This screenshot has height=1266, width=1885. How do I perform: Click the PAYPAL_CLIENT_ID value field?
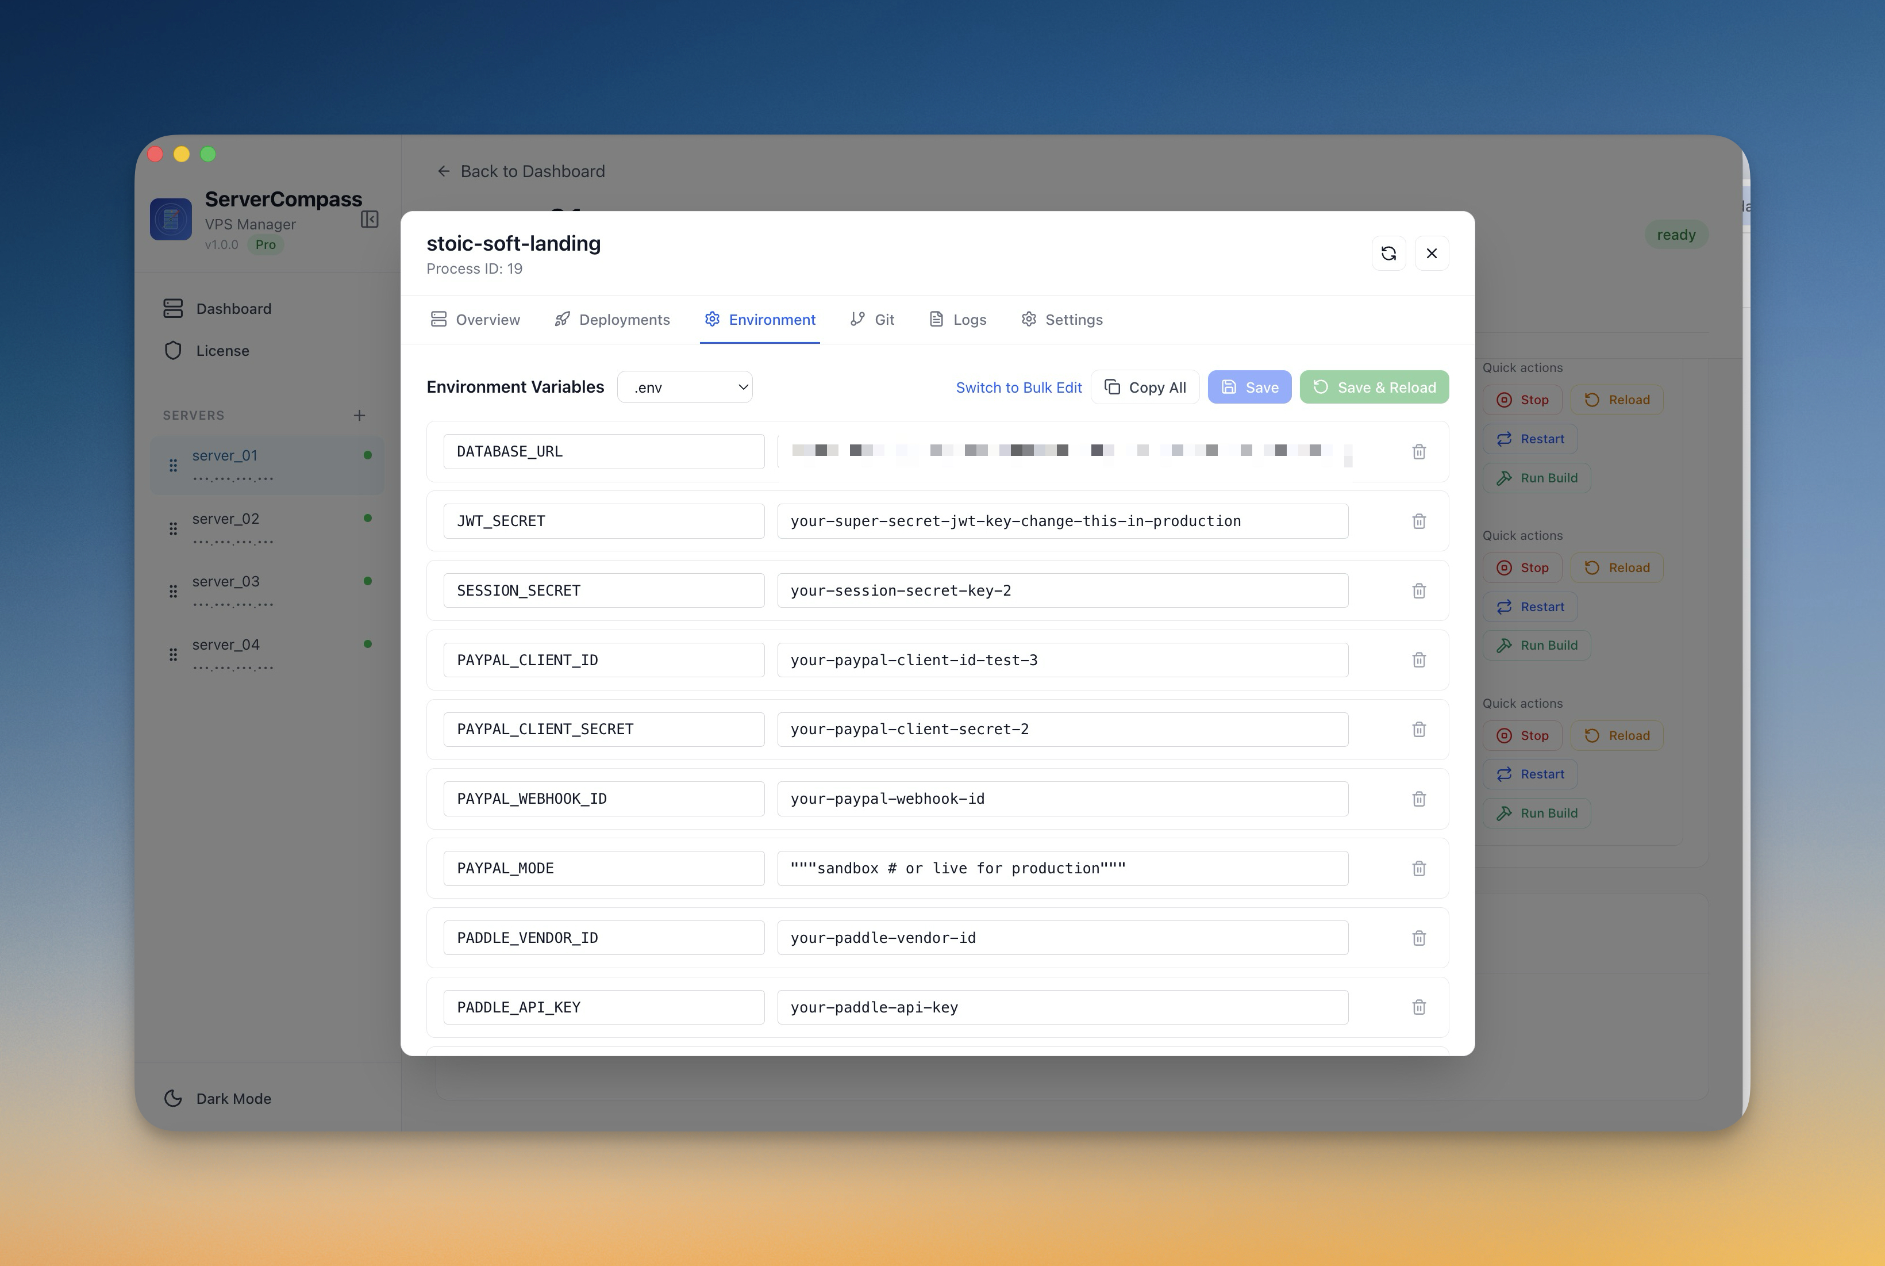click(1062, 661)
